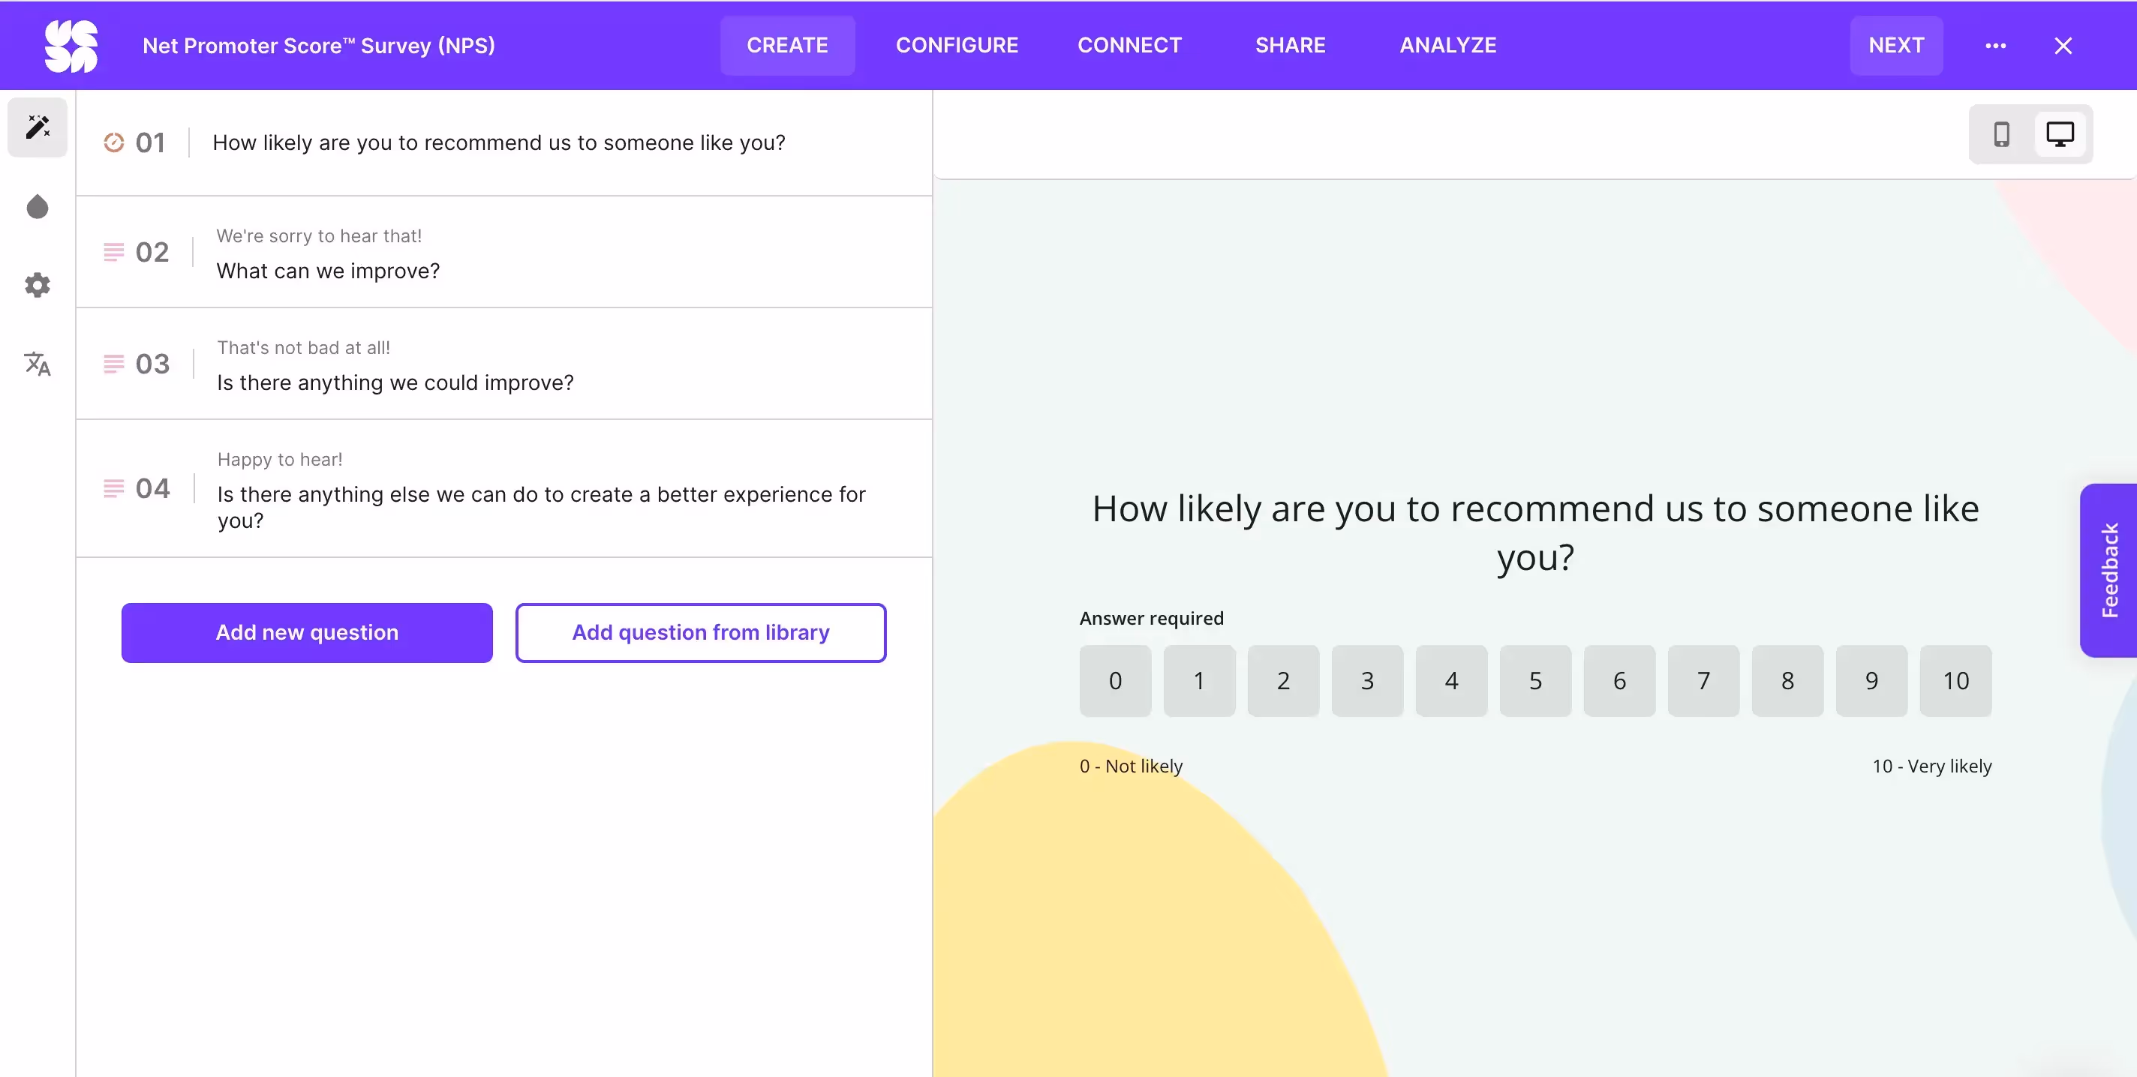Go to the CONFIGURE tab
The height and width of the screenshot is (1077, 2137).
[957, 46]
